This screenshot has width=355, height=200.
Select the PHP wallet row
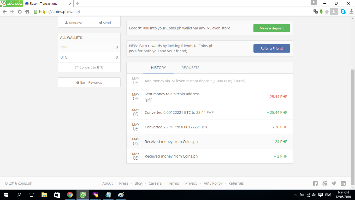point(89,47)
